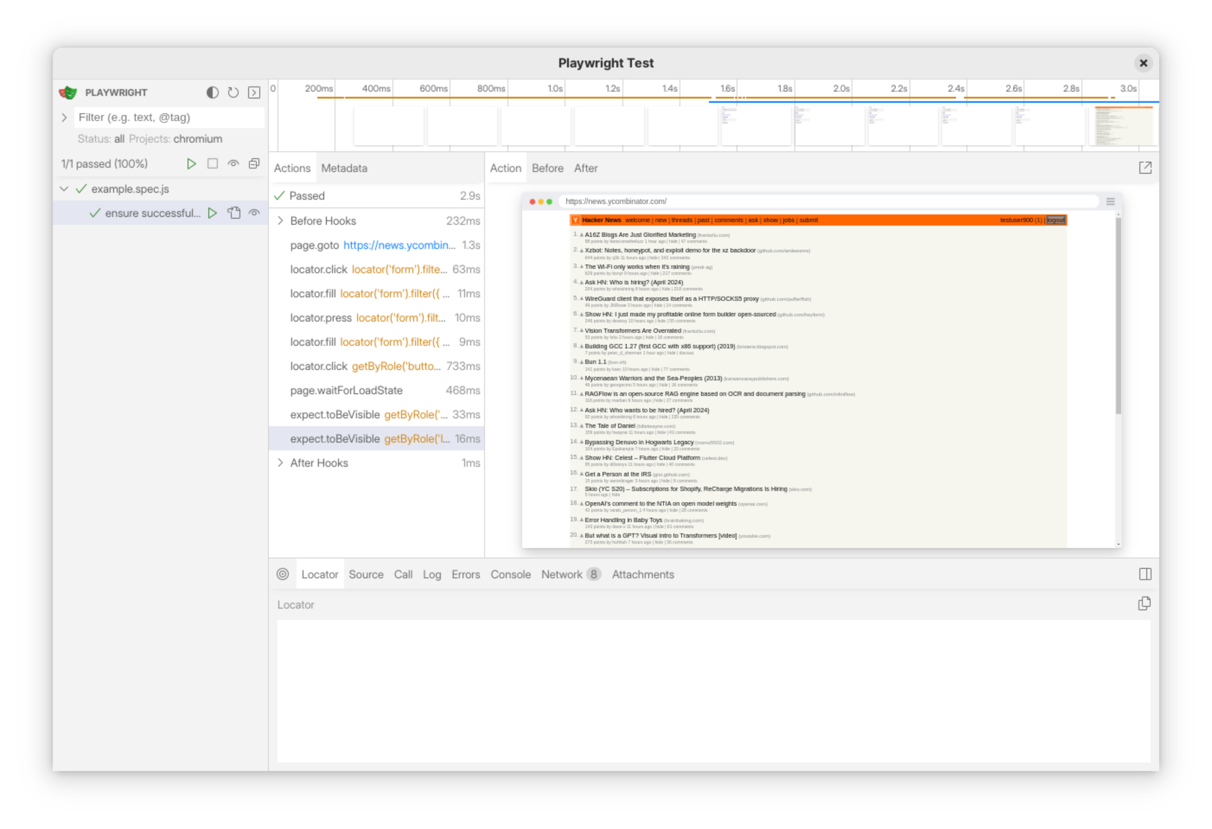Switch to the Action snapshot tab
This screenshot has width=1212, height=829.
coord(505,168)
